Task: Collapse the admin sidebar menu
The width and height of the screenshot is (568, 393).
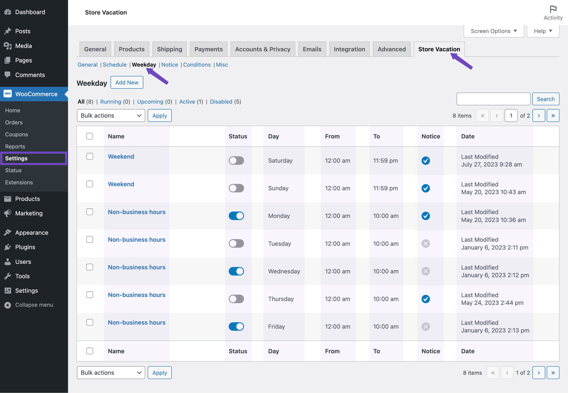Action: pos(34,305)
